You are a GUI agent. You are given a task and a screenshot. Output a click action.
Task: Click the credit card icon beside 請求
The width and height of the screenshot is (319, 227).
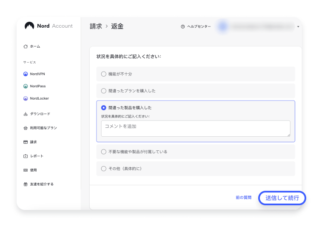26,142
